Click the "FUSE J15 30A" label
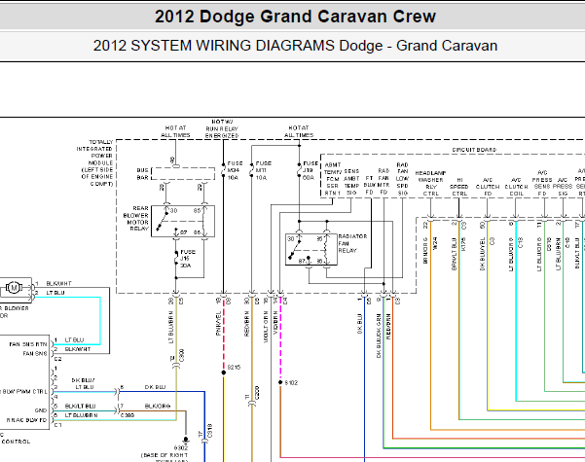This screenshot has width=585, height=462. click(188, 259)
